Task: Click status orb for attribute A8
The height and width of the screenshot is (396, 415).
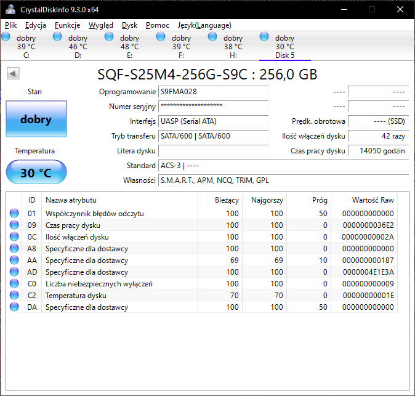Action: 14,248
